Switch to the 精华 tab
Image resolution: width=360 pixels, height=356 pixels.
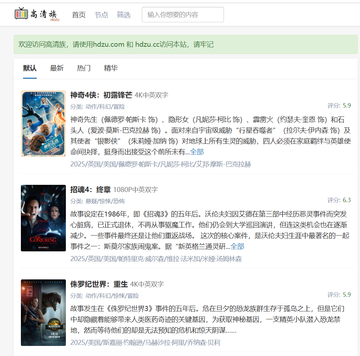(x=111, y=68)
